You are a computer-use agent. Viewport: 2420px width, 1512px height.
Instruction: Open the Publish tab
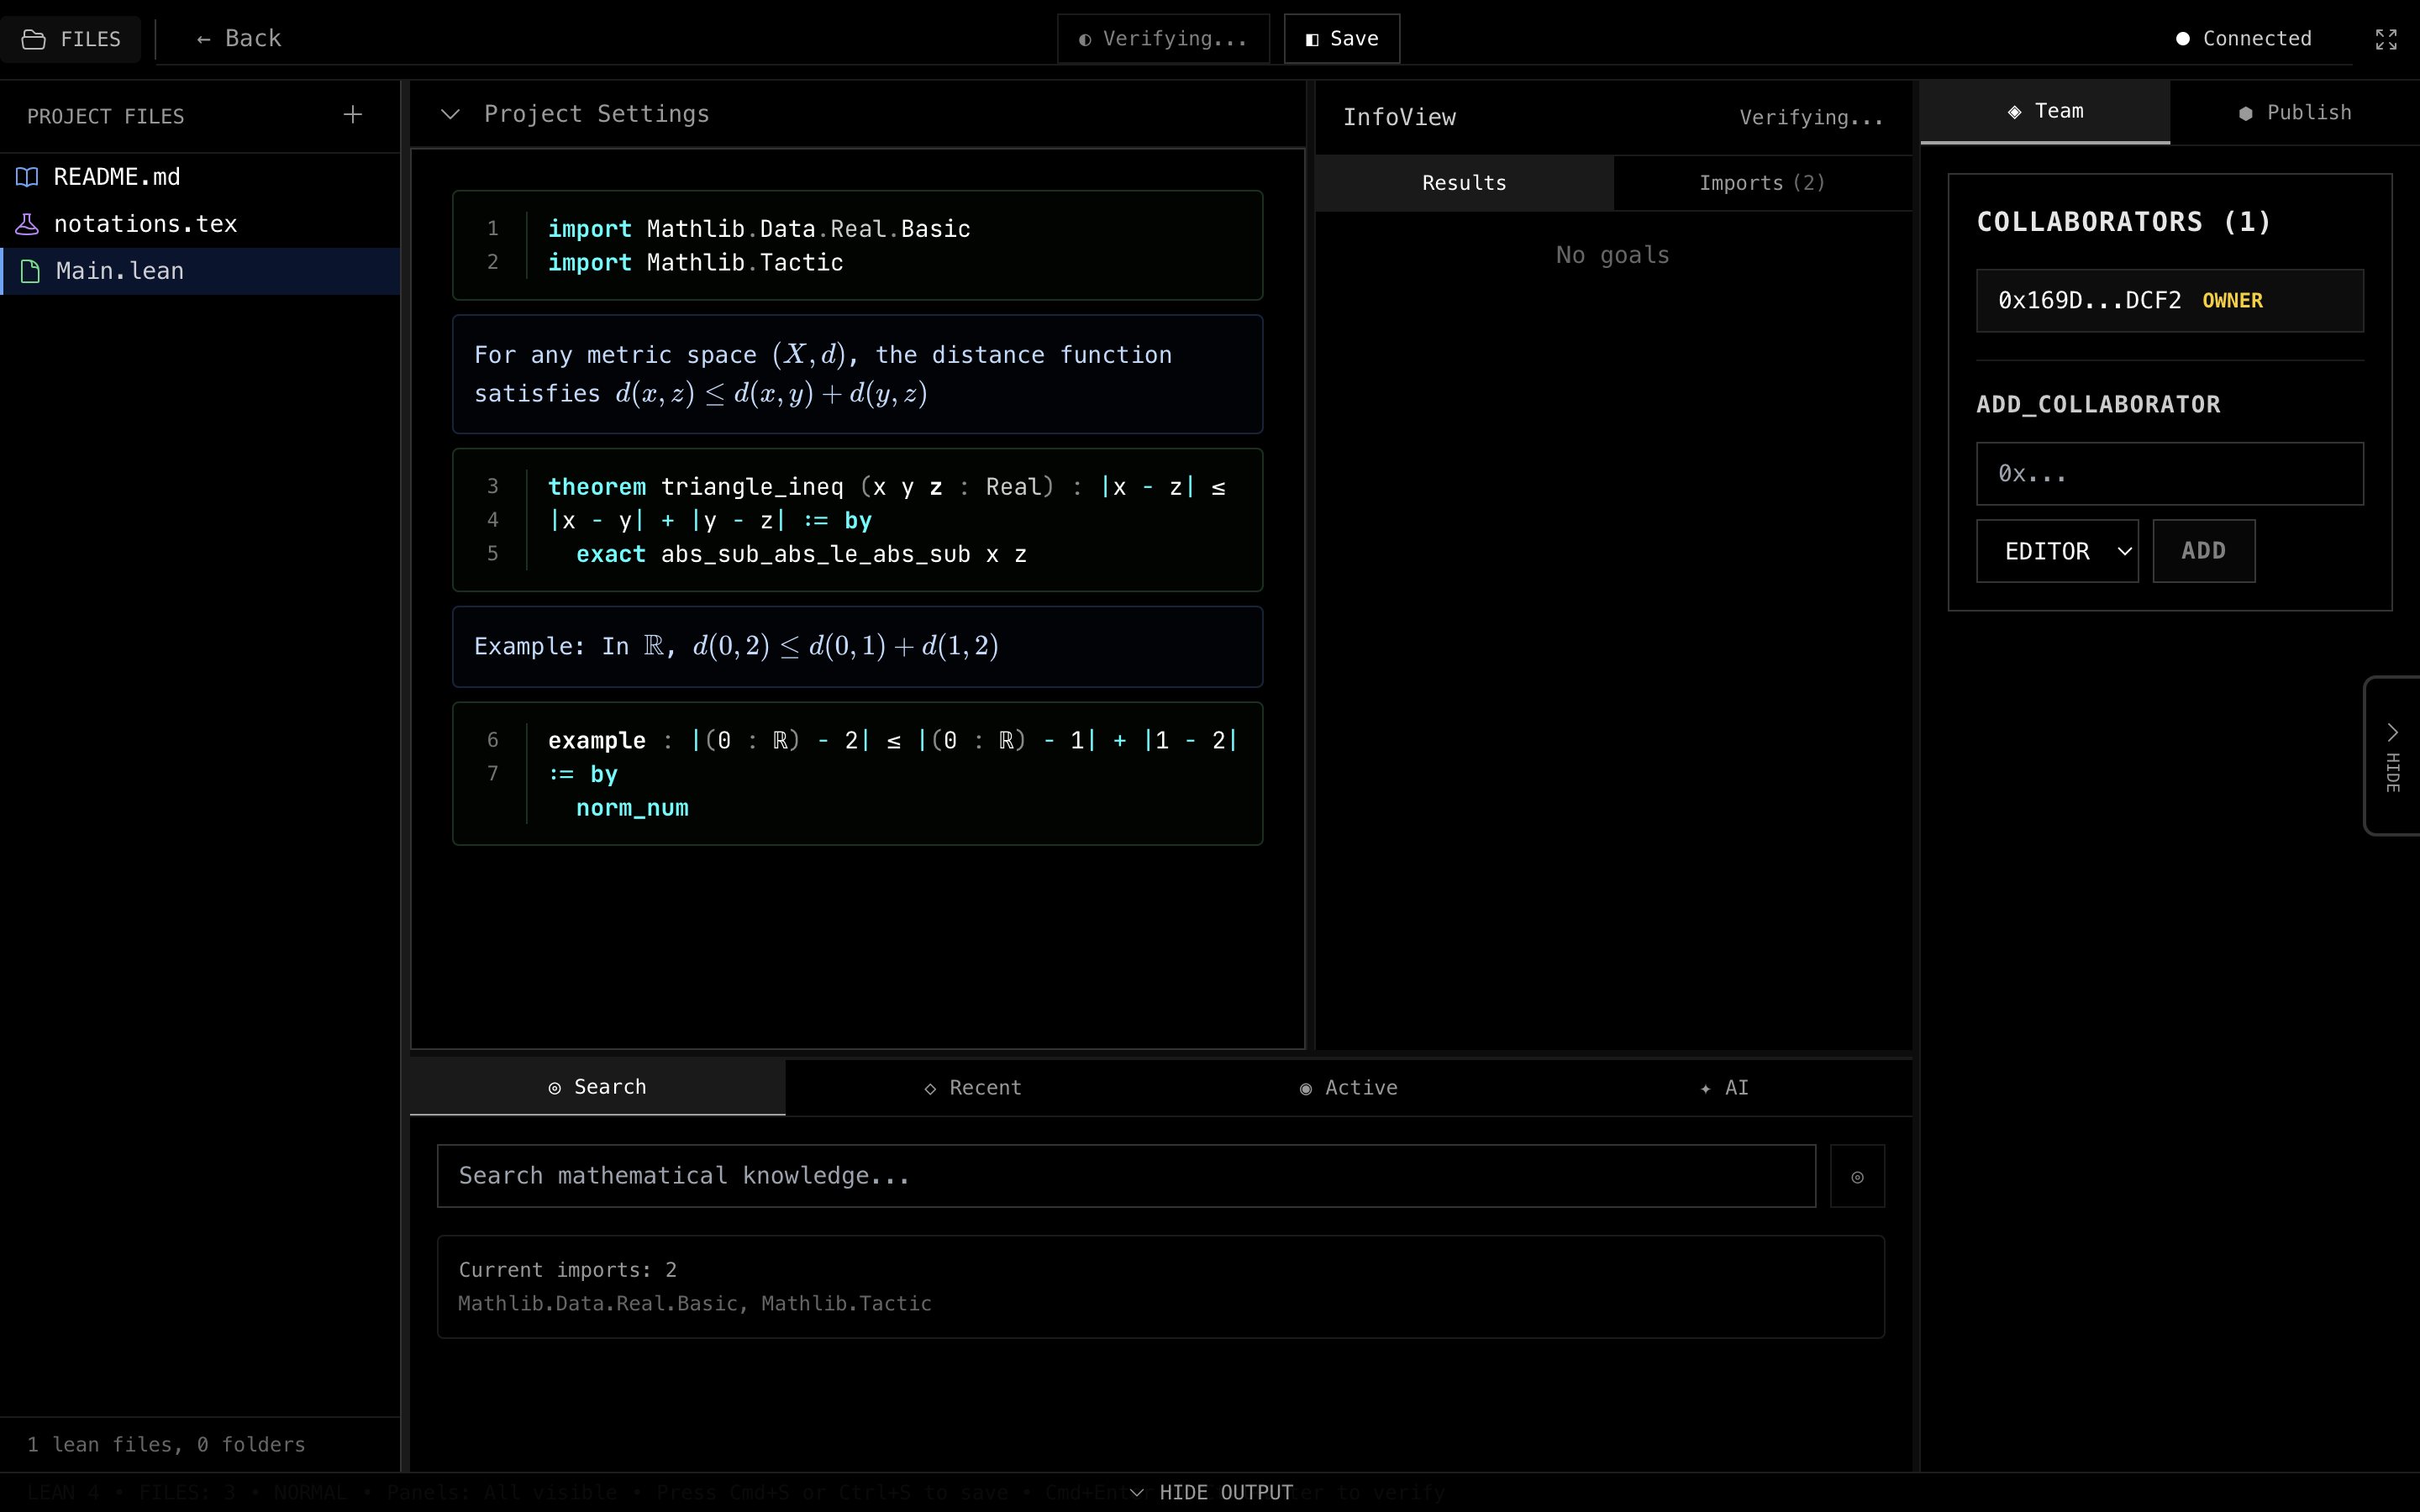[2294, 113]
